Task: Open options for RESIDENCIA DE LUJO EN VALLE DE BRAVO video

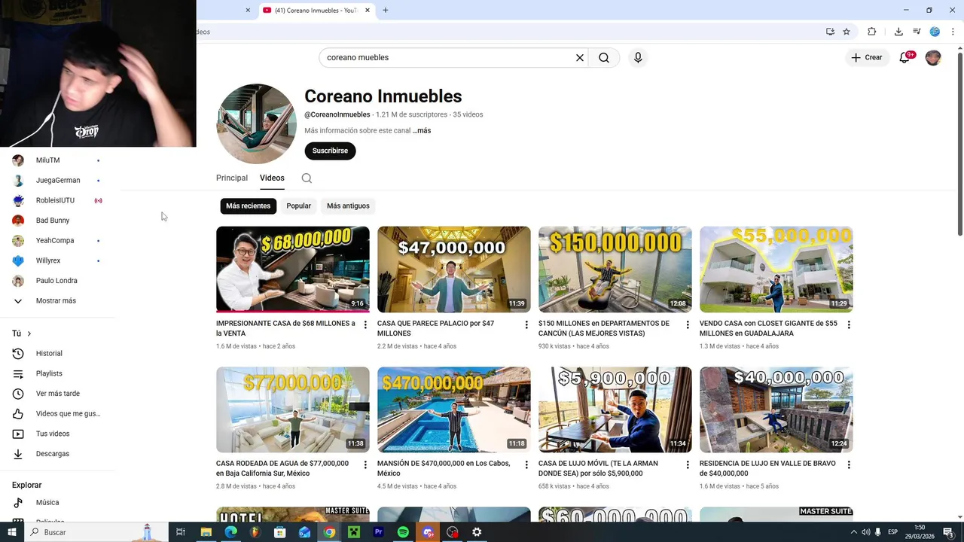Action: (x=849, y=464)
